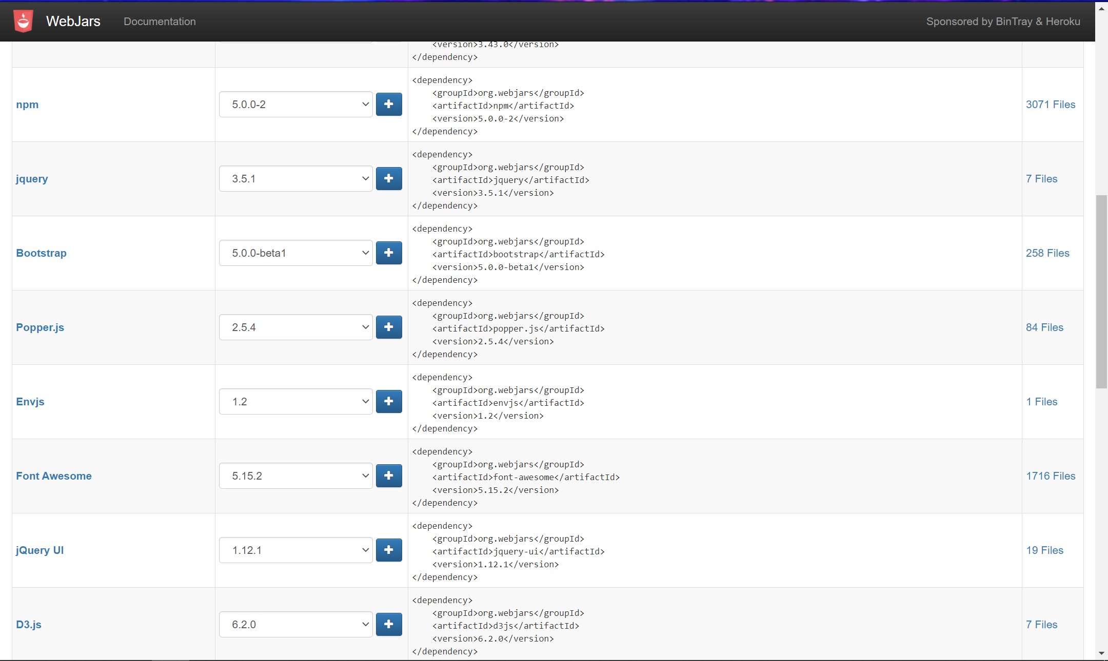Click scrollbar down arrow

click(1101, 653)
